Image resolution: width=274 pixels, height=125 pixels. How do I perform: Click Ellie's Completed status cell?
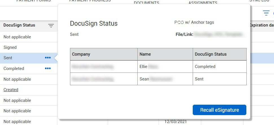[x=220, y=67]
